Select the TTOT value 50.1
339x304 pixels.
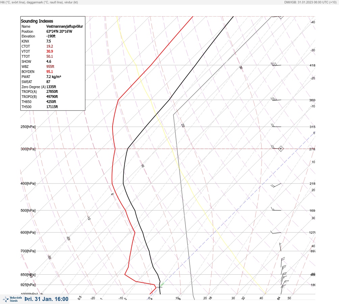pyautogui.click(x=49, y=56)
